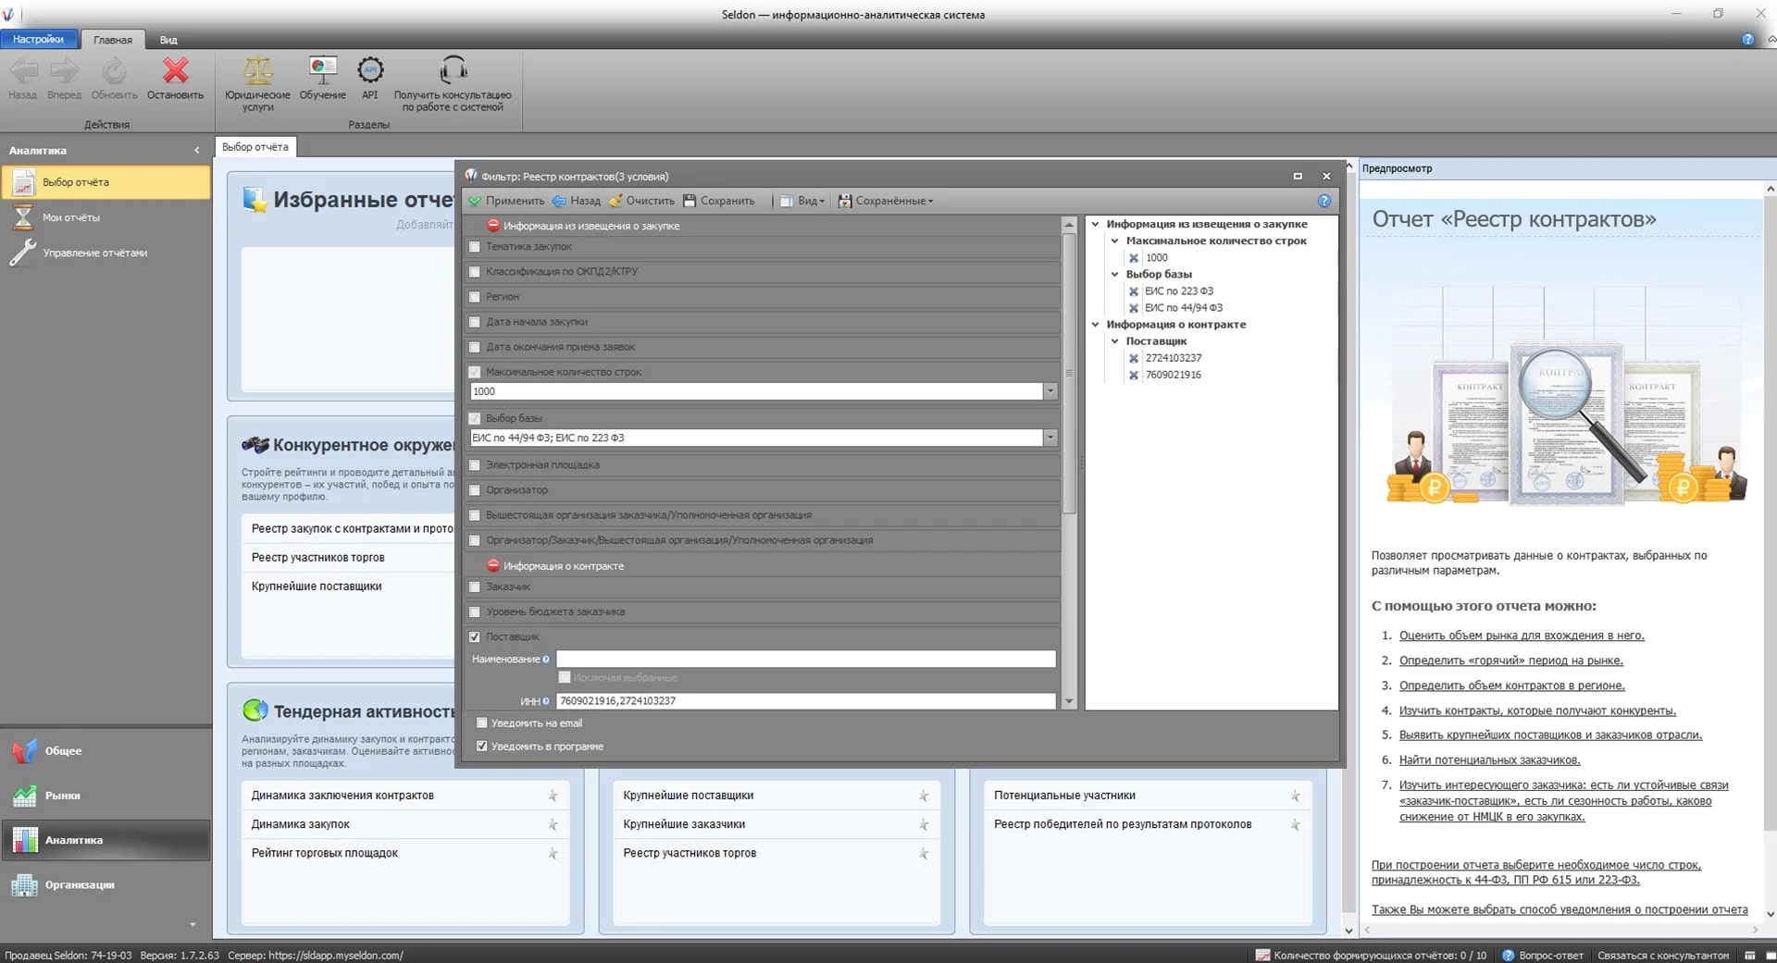1777x963 pixels.
Task: Collapse the Аналитика side panel arrow
Action: (196, 150)
